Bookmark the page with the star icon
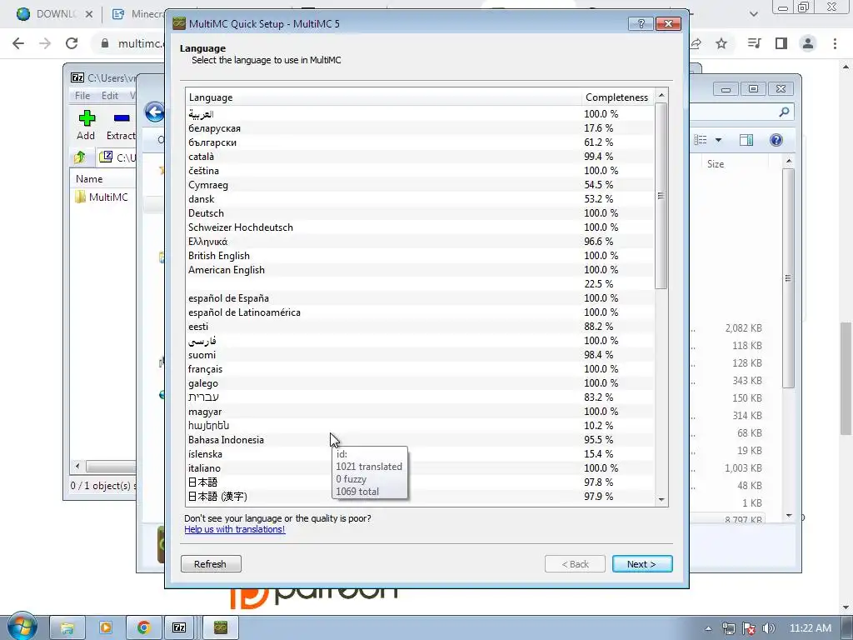The width and height of the screenshot is (853, 640). point(721,43)
